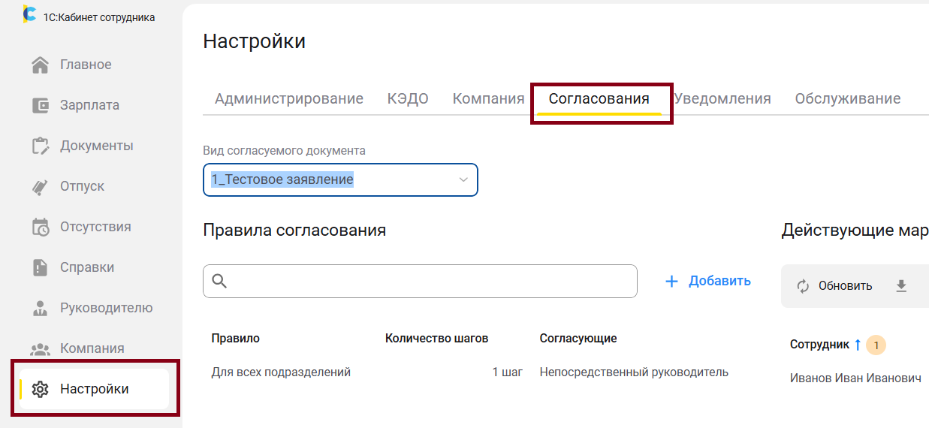Viewport: 929px width, 428px height.
Task: Expand the Вид согласуемого документа dropdown
Action: (463, 180)
